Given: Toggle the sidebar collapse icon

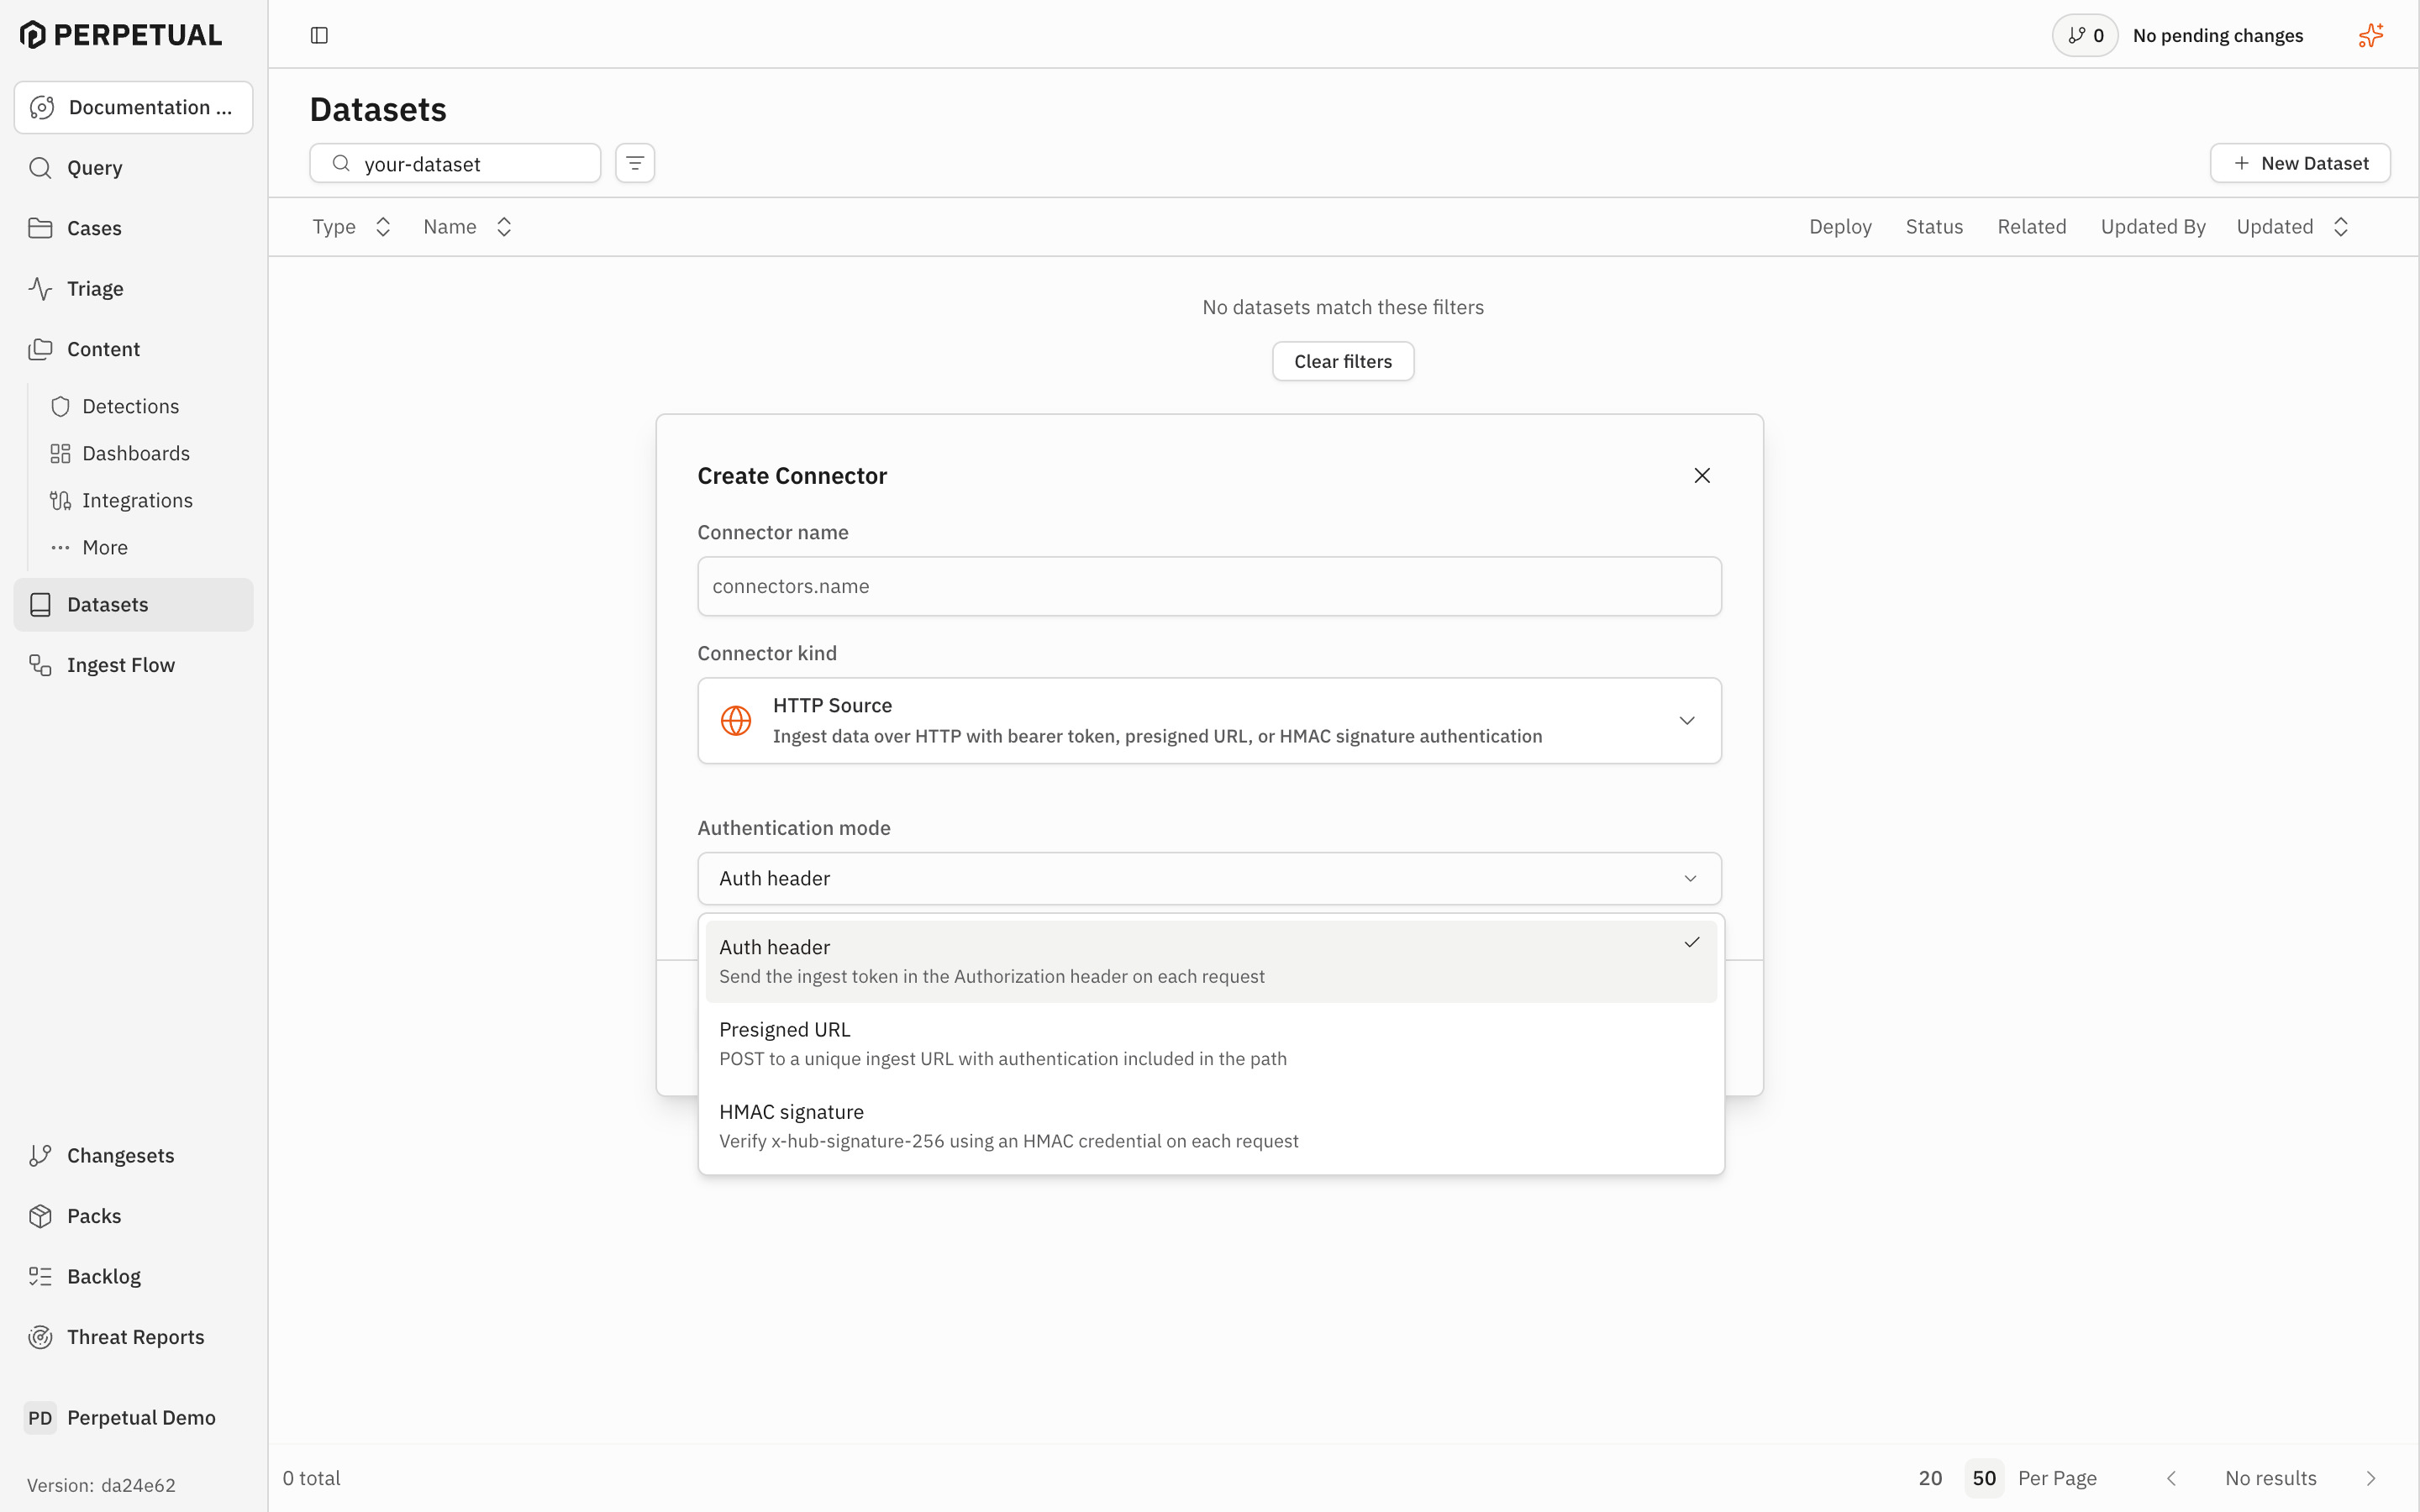Looking at the screenshot, I should tap(319, 35).
